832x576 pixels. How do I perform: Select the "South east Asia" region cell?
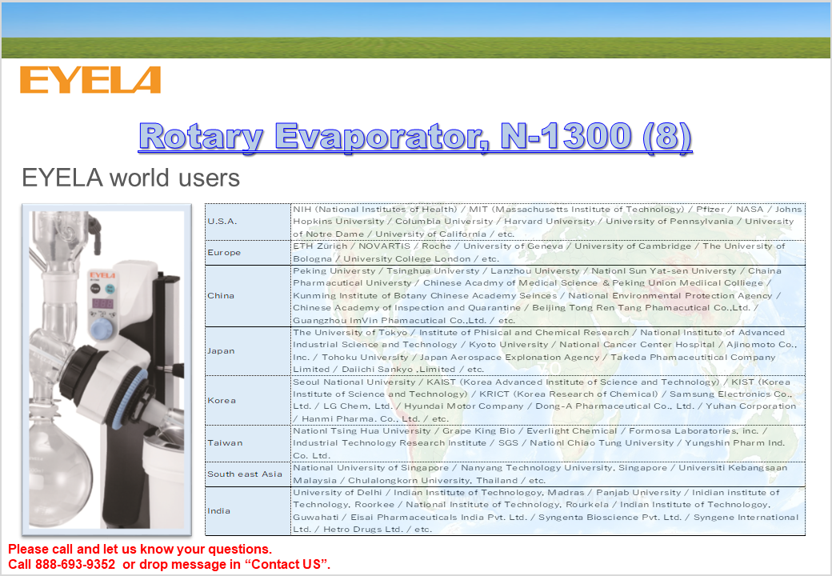point(248,474)
